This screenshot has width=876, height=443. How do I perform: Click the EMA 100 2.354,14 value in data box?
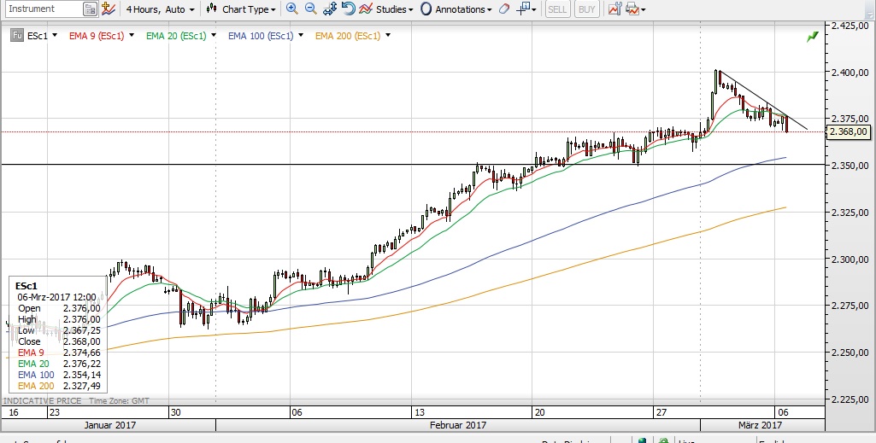81,375
